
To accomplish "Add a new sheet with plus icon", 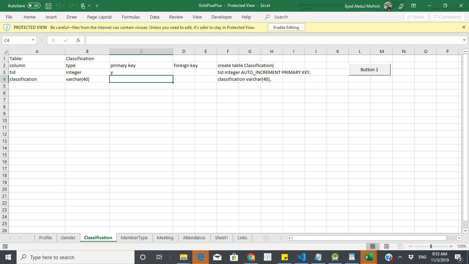I will coord(266,238).
